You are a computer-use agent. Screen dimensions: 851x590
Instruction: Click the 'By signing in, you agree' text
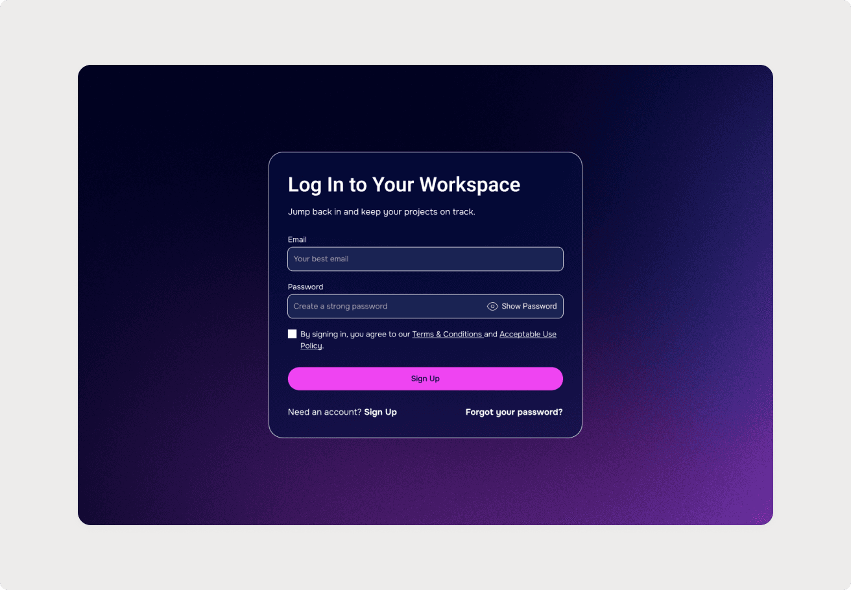pos(355,335)
